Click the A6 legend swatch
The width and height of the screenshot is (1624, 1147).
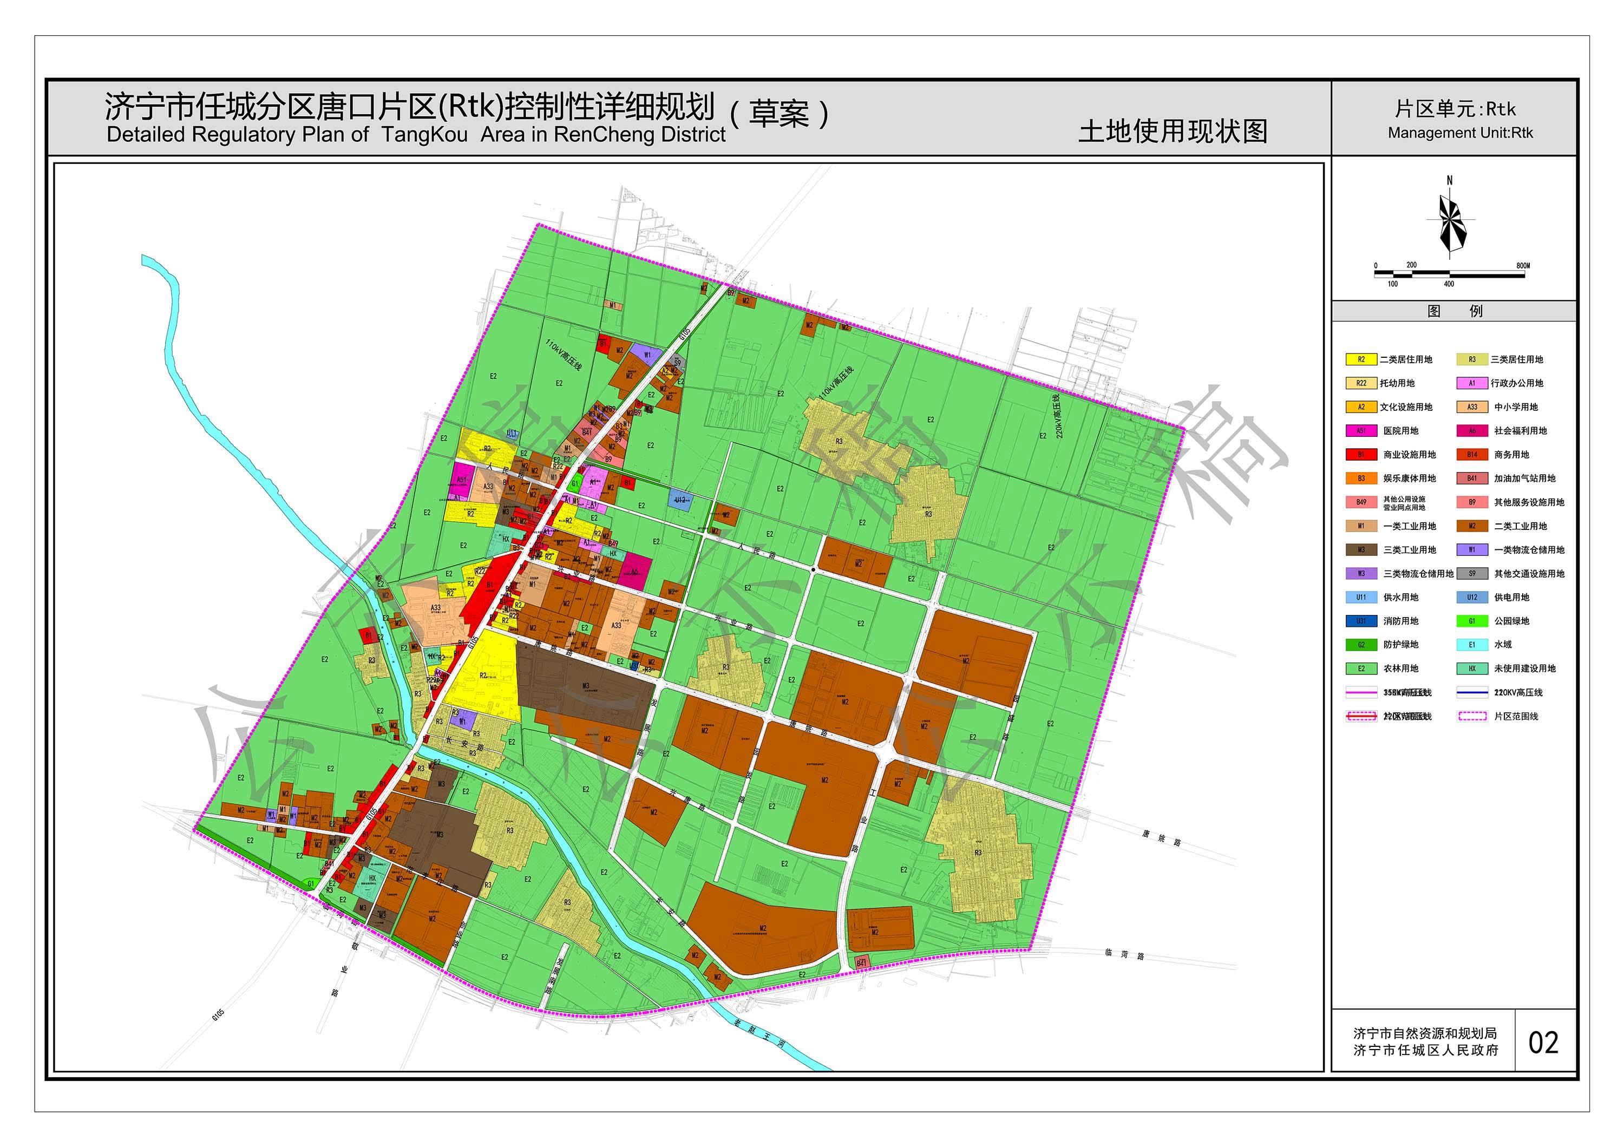[x=1472, y=431]
